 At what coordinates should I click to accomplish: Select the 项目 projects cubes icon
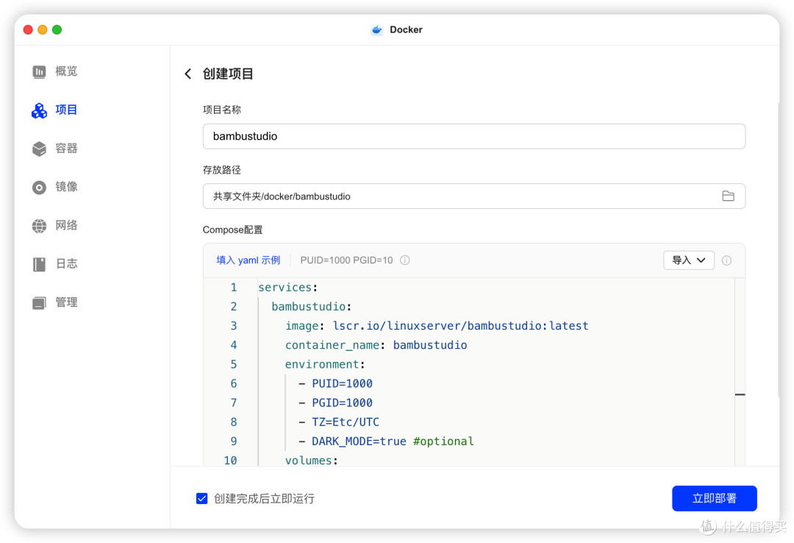[x=39, y=110]
